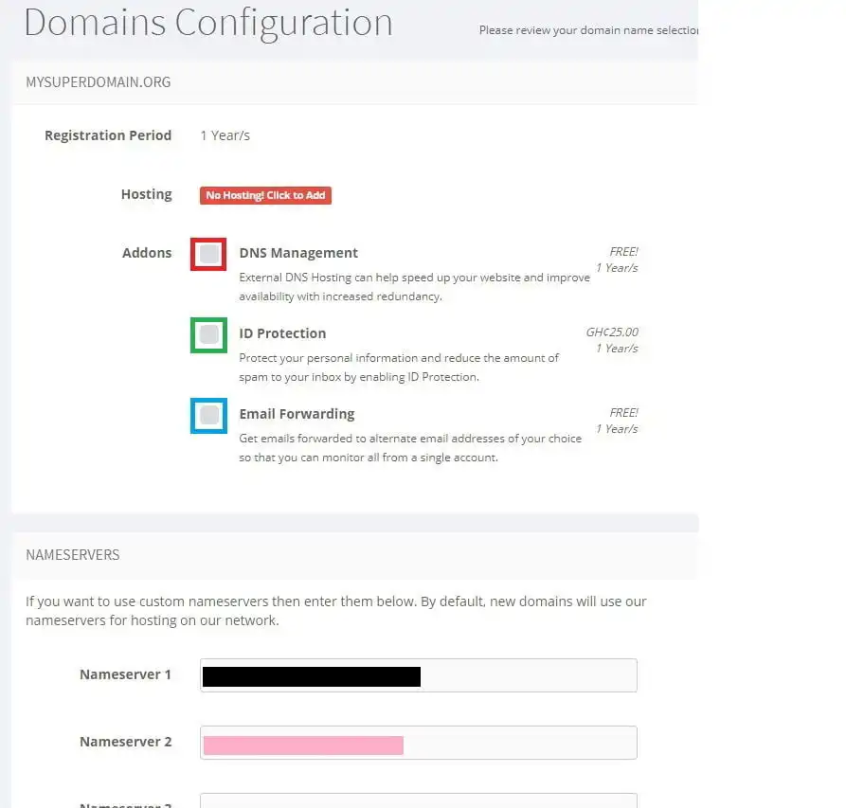Check the ID Protection addon box
Viewport: 846px width, 808px height.
207,334
